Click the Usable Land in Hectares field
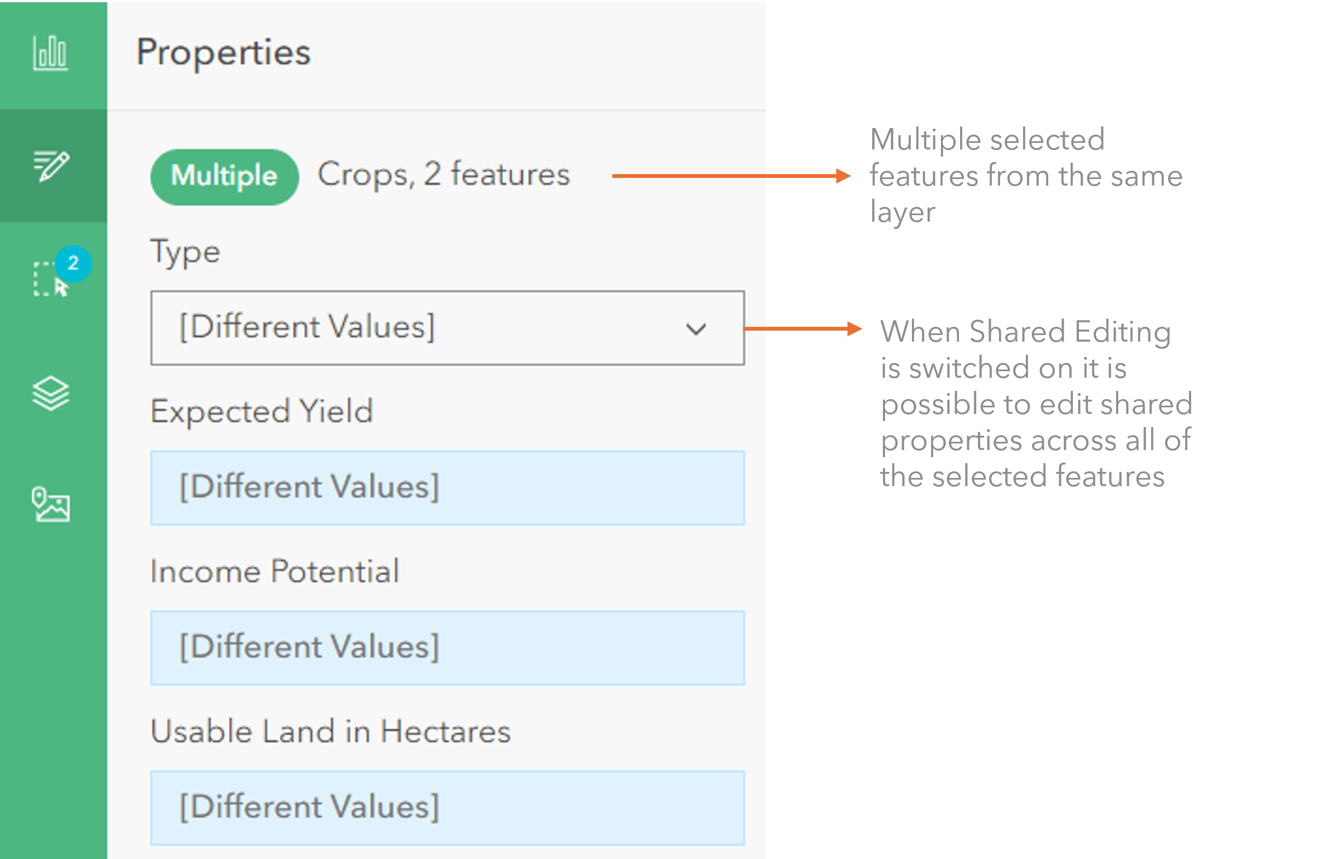 pos(447,808)
